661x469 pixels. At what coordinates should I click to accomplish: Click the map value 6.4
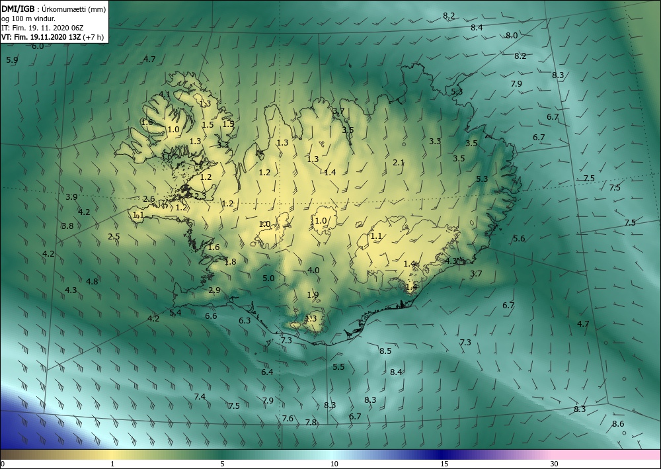pos(267,372)
